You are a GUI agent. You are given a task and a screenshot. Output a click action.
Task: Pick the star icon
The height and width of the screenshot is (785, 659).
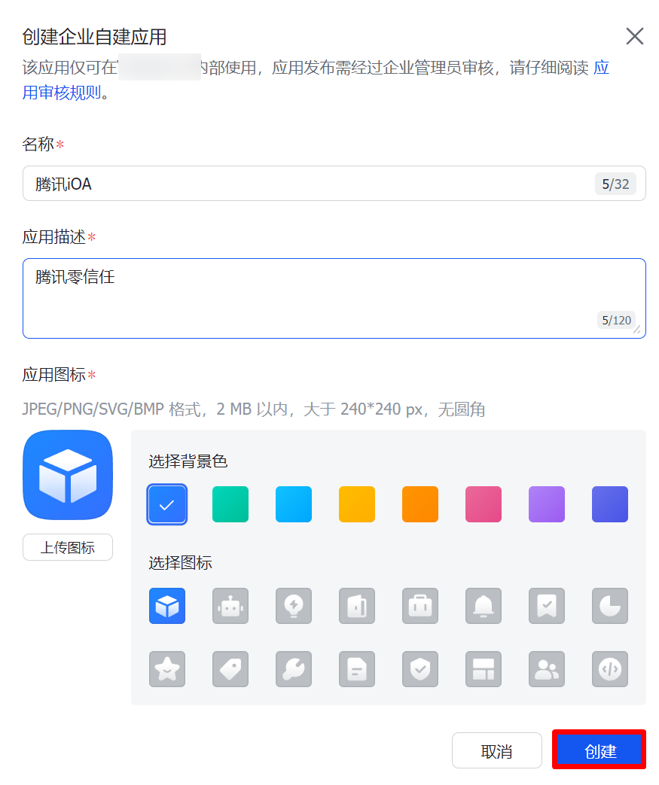[167, 669]
